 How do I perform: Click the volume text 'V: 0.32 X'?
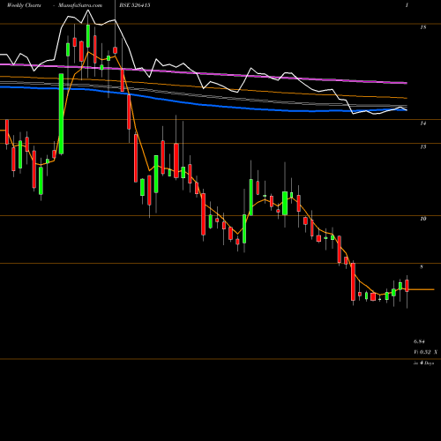[425, 352]
